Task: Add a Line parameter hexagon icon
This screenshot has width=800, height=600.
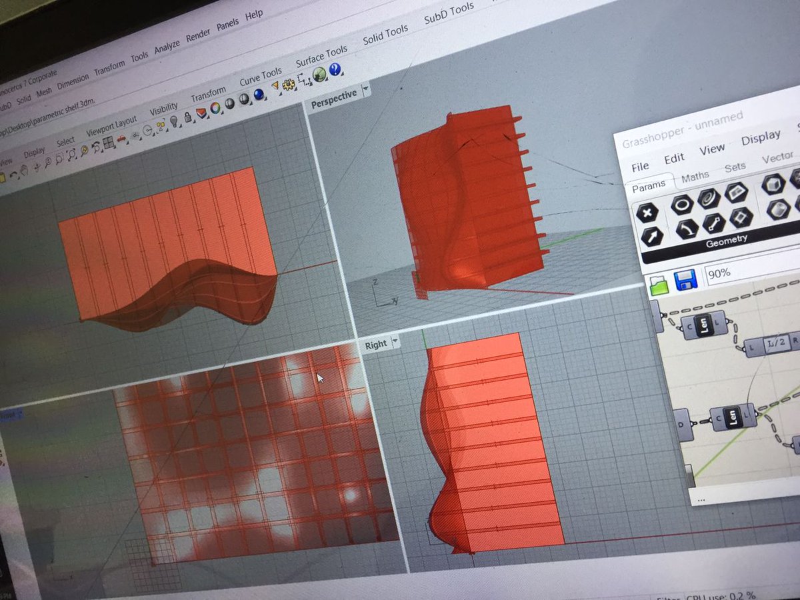Action: pos(714,223)
